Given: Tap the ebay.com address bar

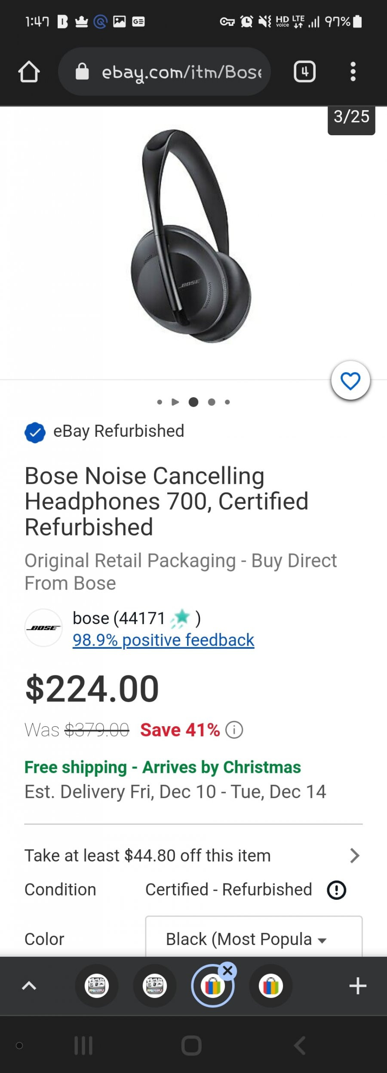Looking at the screenshot, I should [x=164, y=72].
